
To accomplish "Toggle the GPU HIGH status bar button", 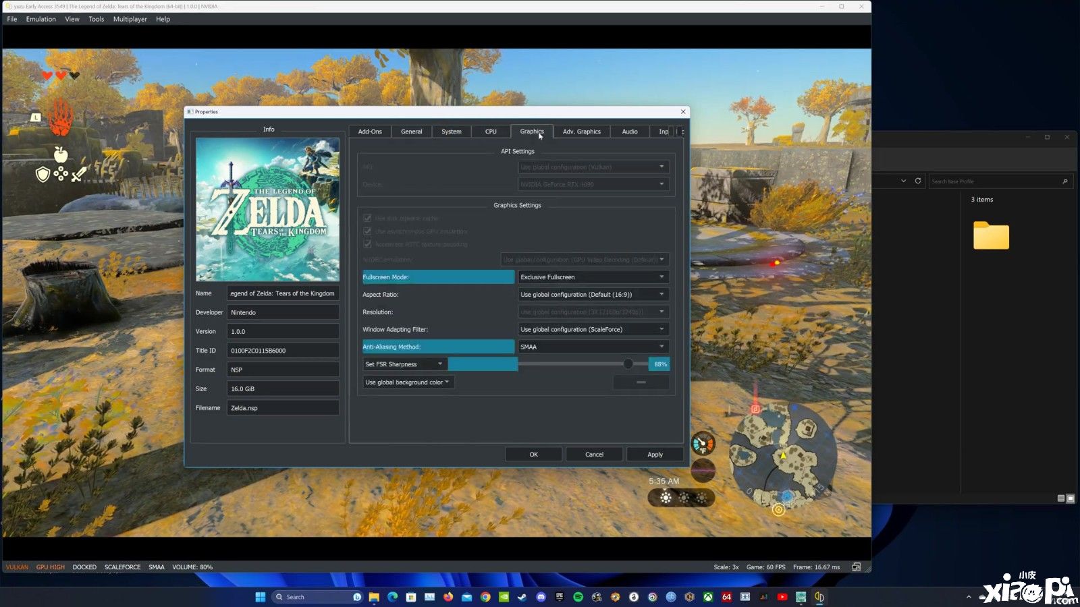I will [51, 567].
